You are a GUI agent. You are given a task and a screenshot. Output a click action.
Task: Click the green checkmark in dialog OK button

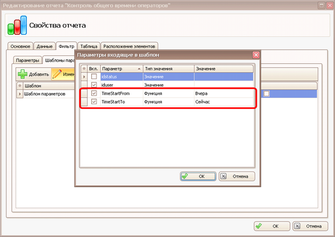(184, 176)
